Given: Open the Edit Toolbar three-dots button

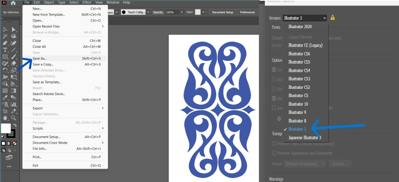Looking at the screenshot, I should coord(9,166).
